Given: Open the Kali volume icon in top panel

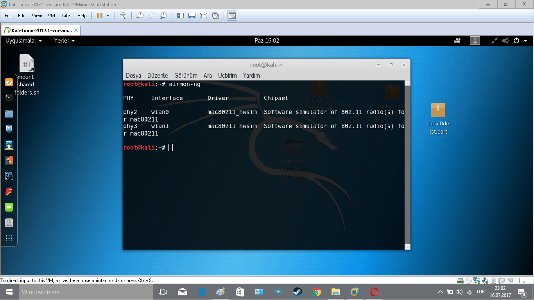Looking at the screenshot, I should click(x=505, y=41).
